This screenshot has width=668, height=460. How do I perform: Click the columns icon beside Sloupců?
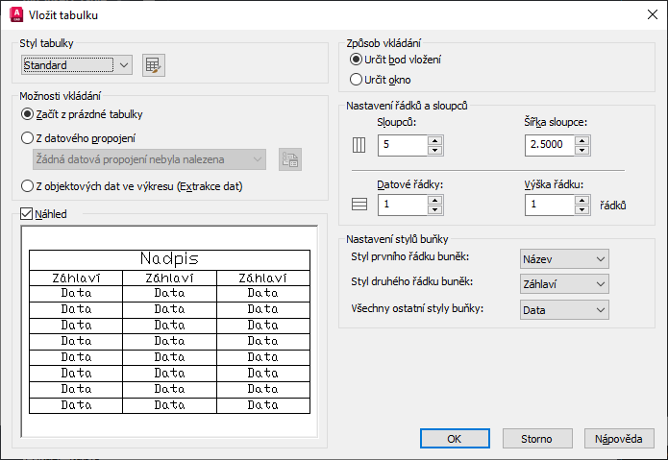click(359, 145)
